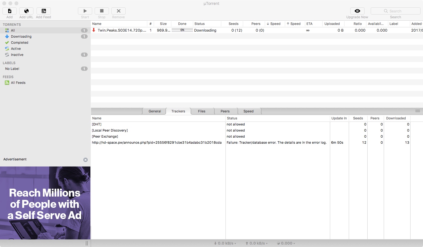423x247 pixels.
Task: Click the 0% progress bar of torrent
Action: (x=182, y=30)
